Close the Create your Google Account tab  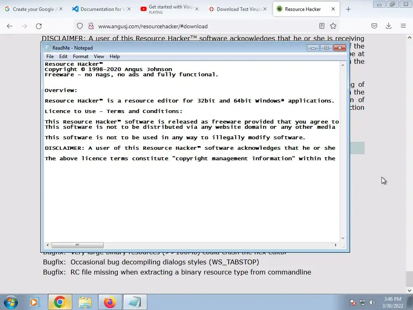coord(61,9)
